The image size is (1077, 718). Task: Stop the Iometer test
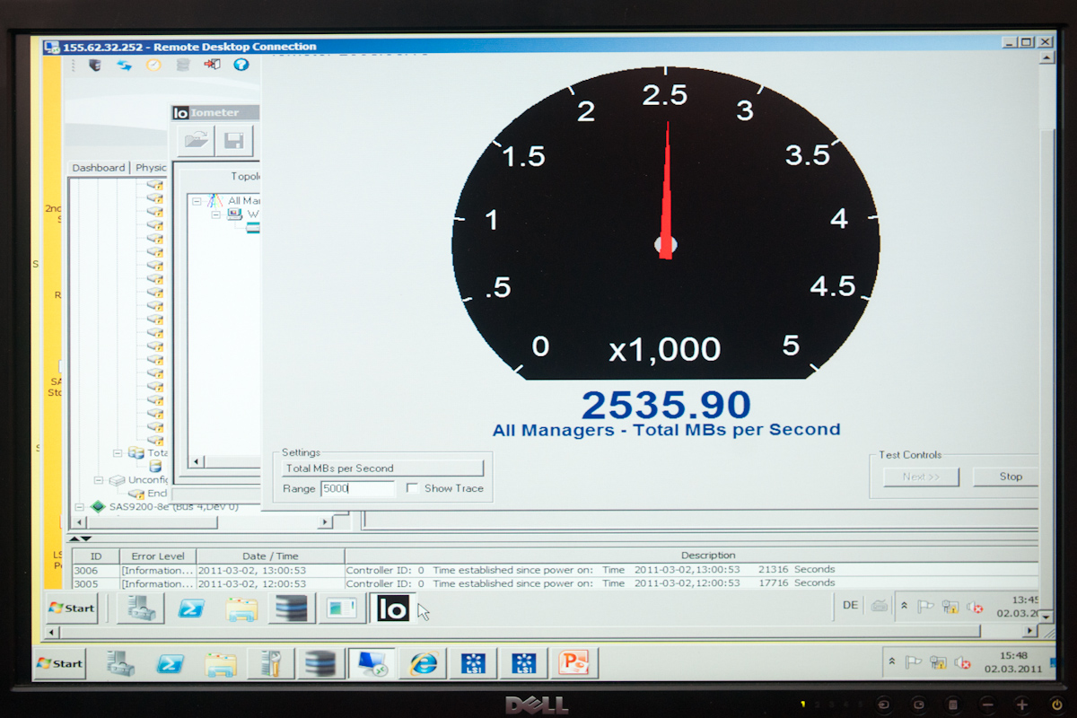pyautogui.click(x=1005, y=477)
